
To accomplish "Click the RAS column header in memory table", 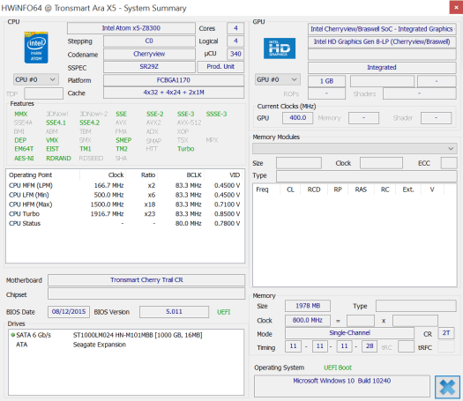I will click(x=361, y=189).
